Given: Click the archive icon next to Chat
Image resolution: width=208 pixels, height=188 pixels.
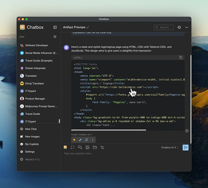Looking at the screenshot, I should [55, 37].
